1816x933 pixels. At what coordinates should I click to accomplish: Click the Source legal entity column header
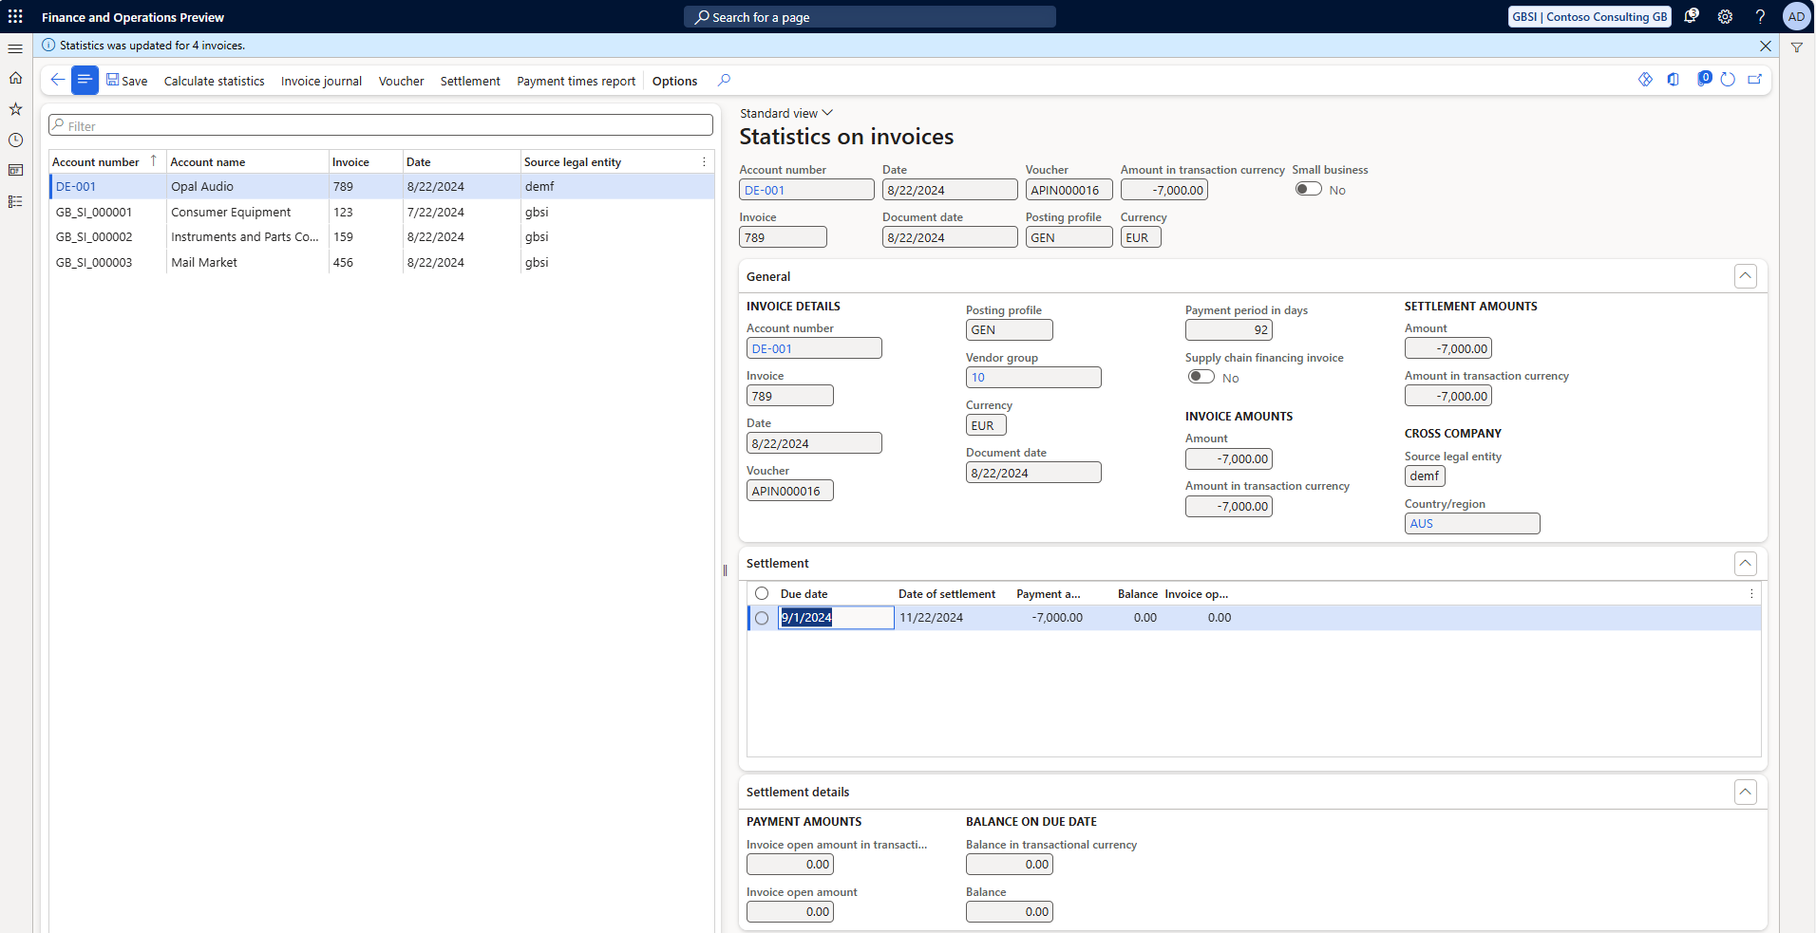tap(573, 162)
